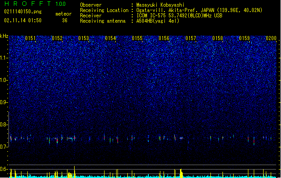The height and width of the screenshot is (178, 281).
Task: Click the bright meteor echo just before 0157
Action: [x=181, y=138]
